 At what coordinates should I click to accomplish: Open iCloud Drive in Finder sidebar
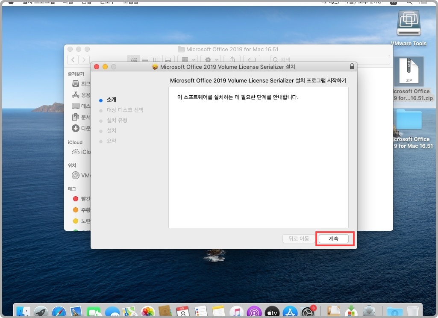(81, 152)
